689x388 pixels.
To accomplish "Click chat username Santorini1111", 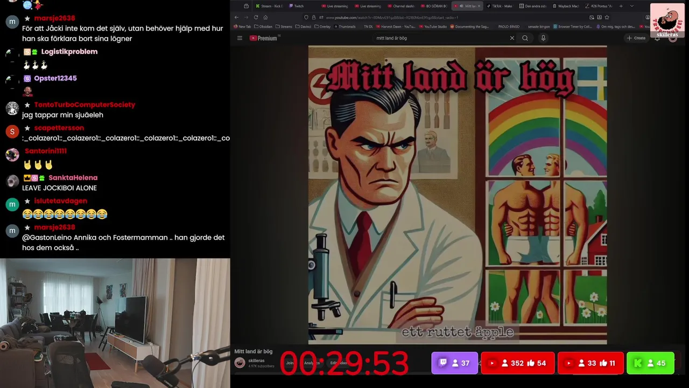I will point(46,151).
